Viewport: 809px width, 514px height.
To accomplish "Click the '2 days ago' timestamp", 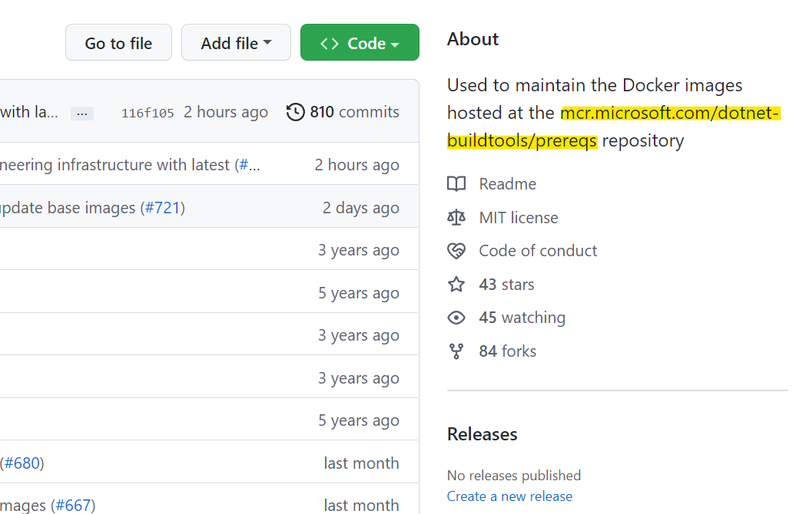I will pyautogui.click(x=360, y=208).
